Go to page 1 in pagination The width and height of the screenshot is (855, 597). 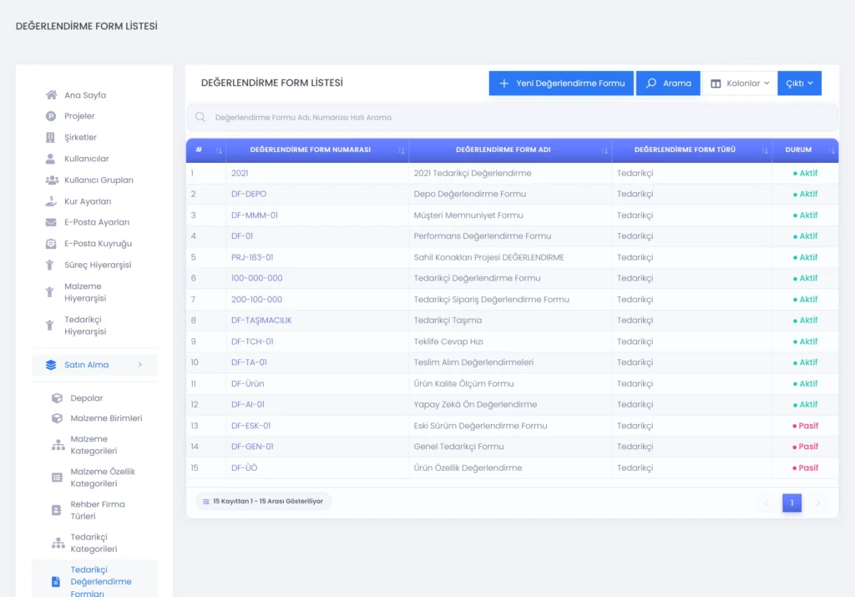[x=792, y=503]
